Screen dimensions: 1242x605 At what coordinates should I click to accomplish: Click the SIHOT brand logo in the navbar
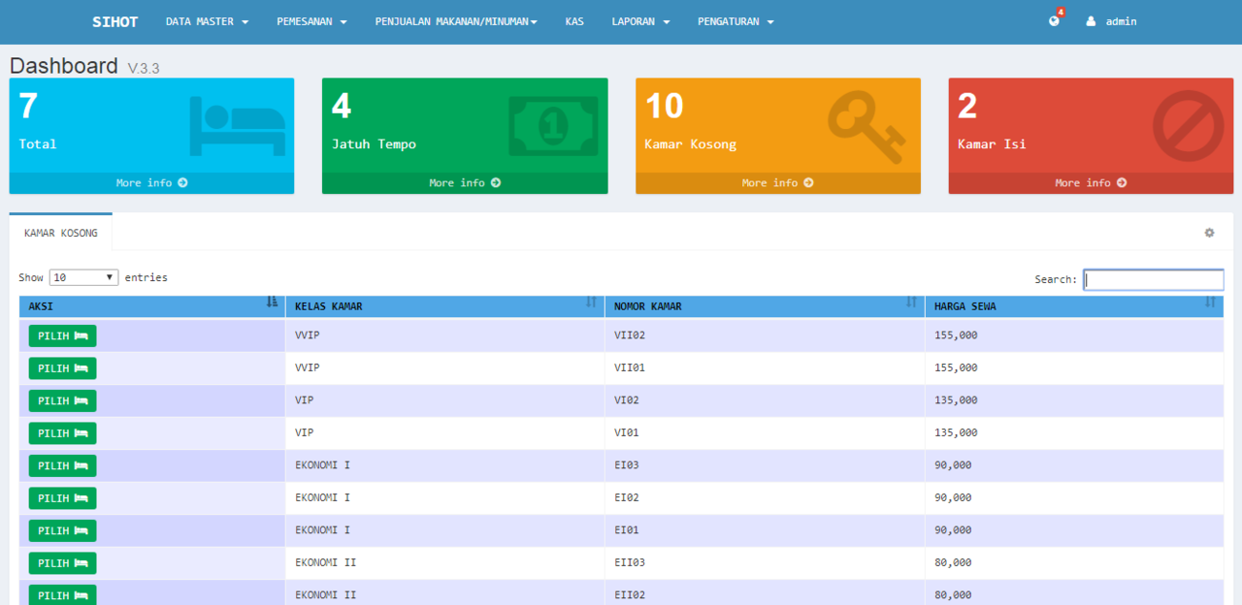tap(114, 20)
